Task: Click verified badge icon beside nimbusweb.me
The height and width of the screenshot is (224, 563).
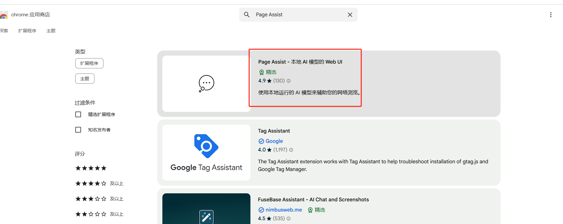Action: click(x=261, y=210)
